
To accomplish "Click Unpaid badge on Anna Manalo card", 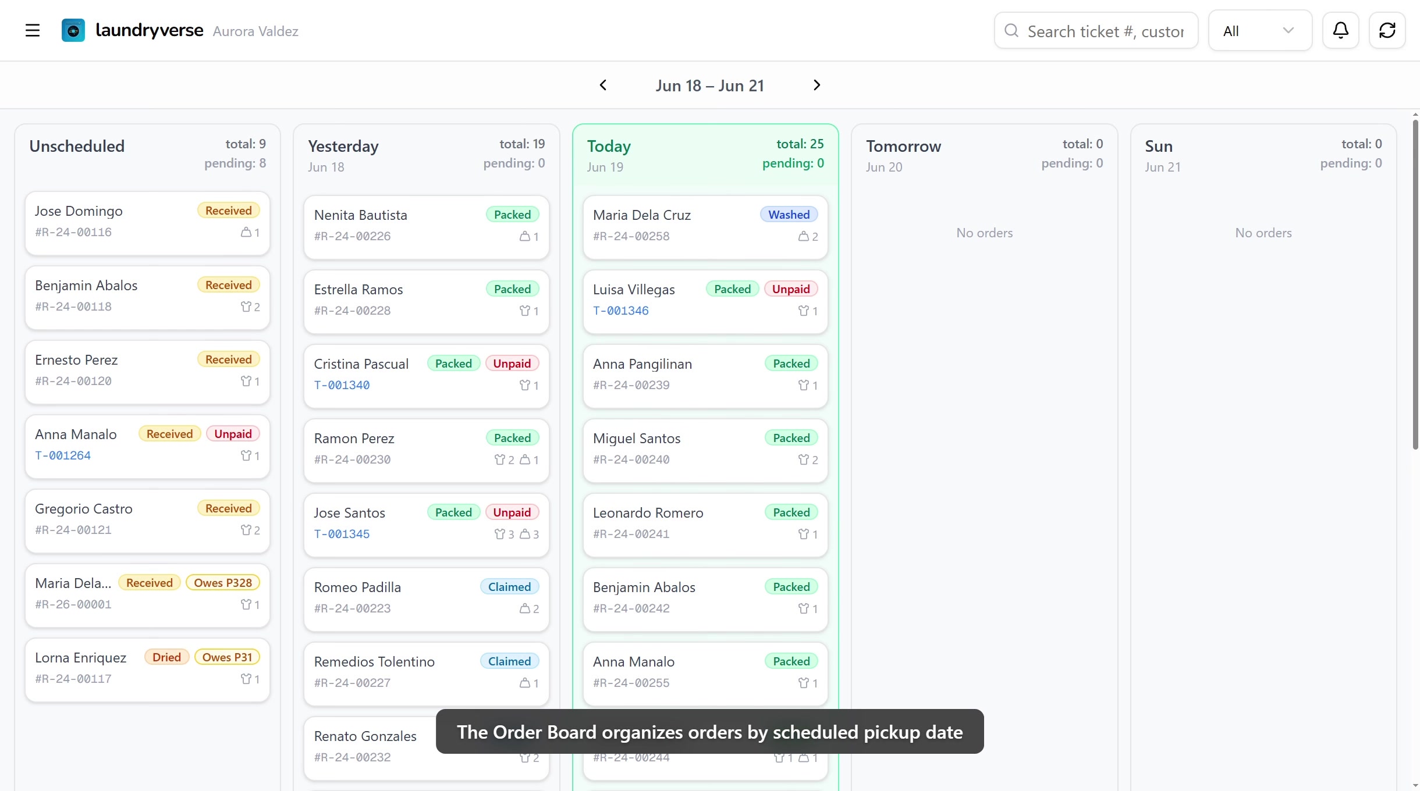I will pos(233,434).
